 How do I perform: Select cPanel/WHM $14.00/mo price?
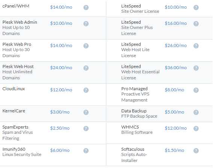[x=61, y=7]
